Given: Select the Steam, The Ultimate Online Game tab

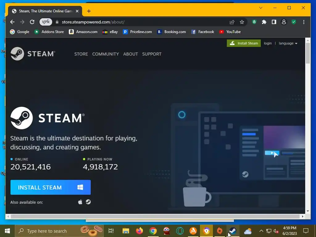Looking at the screenshot, I should point(45,11).
